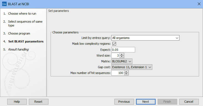
Task: Click the Max hit sequences number field
Action: pos(118,73)
